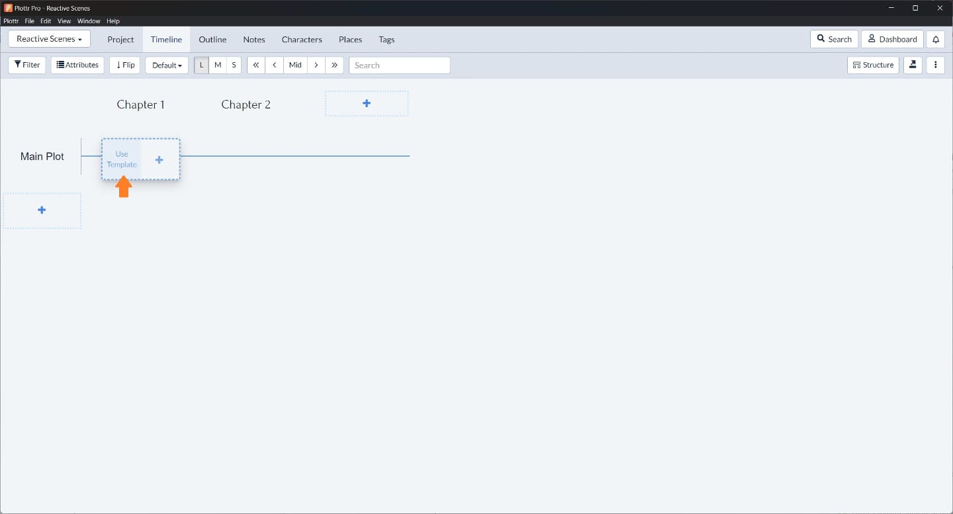Open the Characters tab
Viewport: 953px width, 514px height.
tap(302, 40)
